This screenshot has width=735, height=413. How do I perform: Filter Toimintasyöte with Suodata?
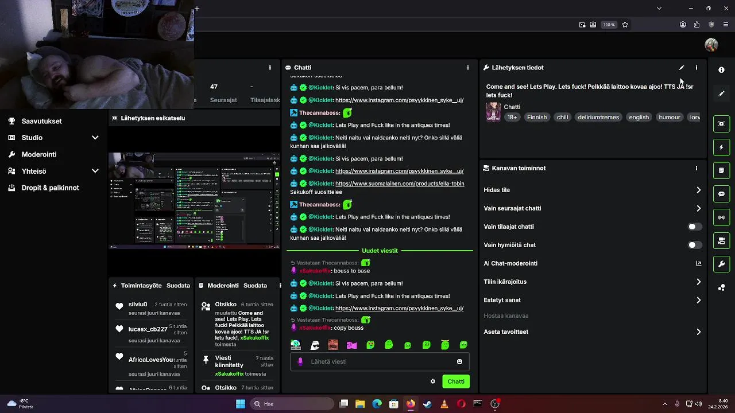click(x=178, y=286)
